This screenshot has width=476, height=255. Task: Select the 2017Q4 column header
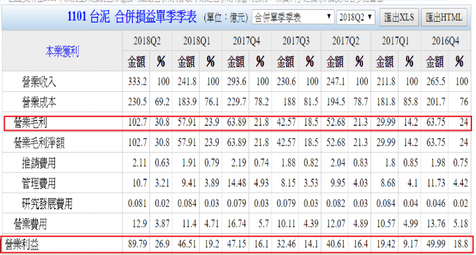coord(247,41)
